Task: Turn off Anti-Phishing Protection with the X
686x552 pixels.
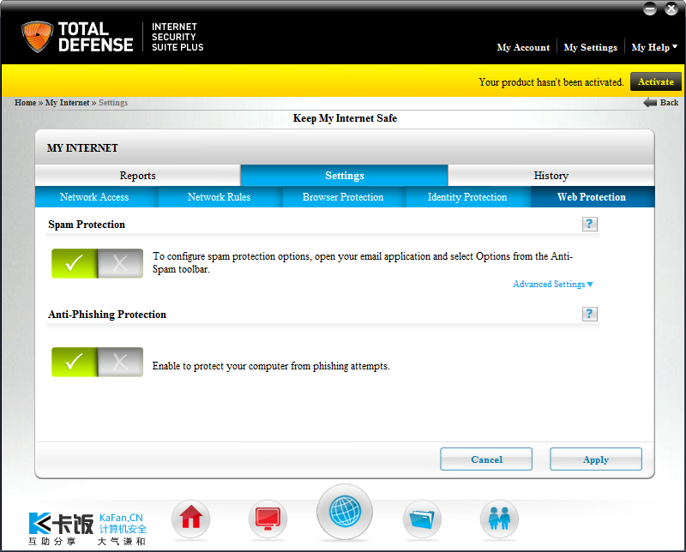Action: coord(120,362)
